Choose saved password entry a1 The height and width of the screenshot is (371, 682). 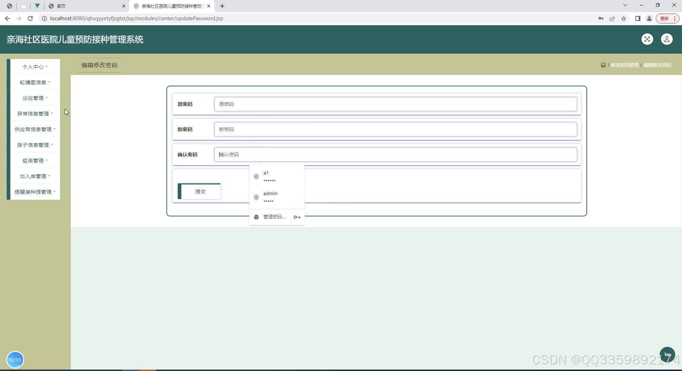click(x=277, y=176)
